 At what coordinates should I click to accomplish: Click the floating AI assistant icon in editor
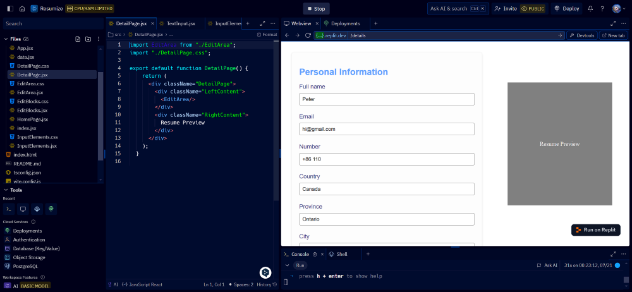[x=265, y=272]
